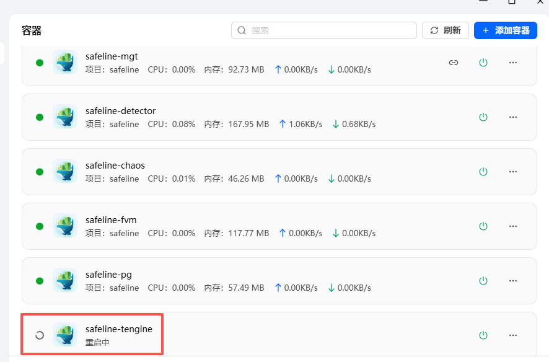Click the safeline-chaos app icon

pos(65,172)
